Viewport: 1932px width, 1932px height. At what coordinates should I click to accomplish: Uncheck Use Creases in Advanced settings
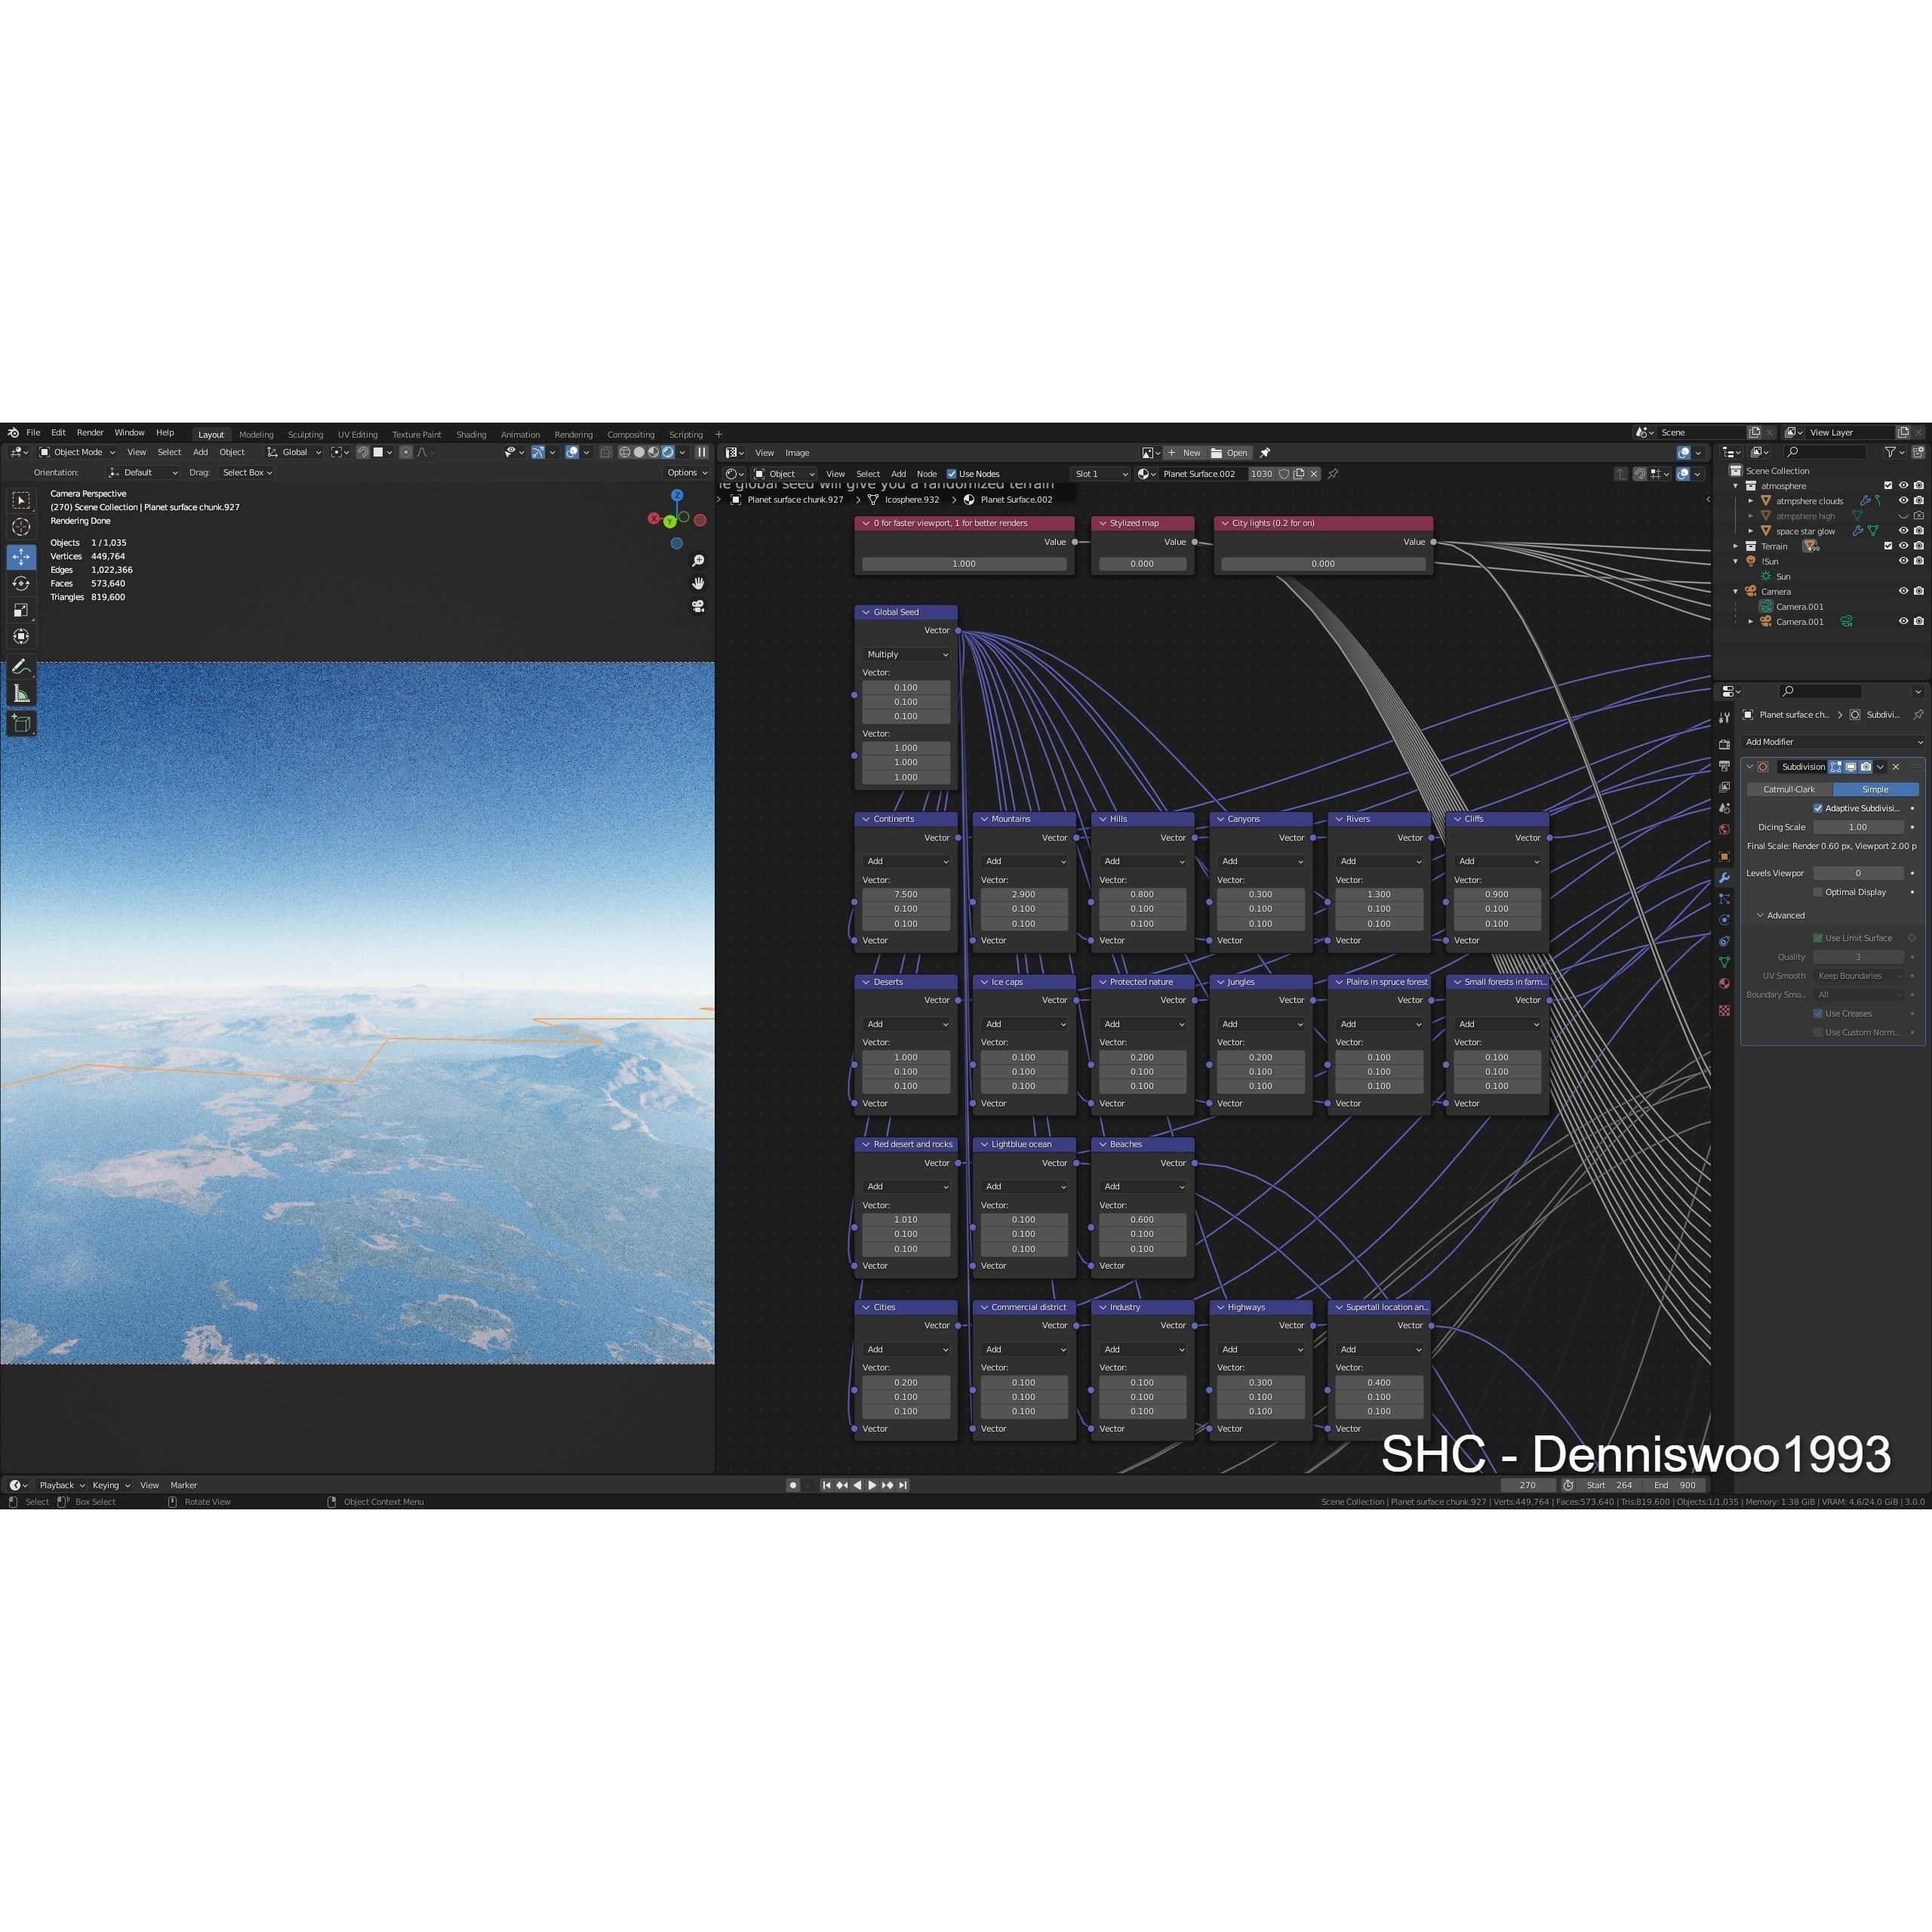[1818, 1013]
